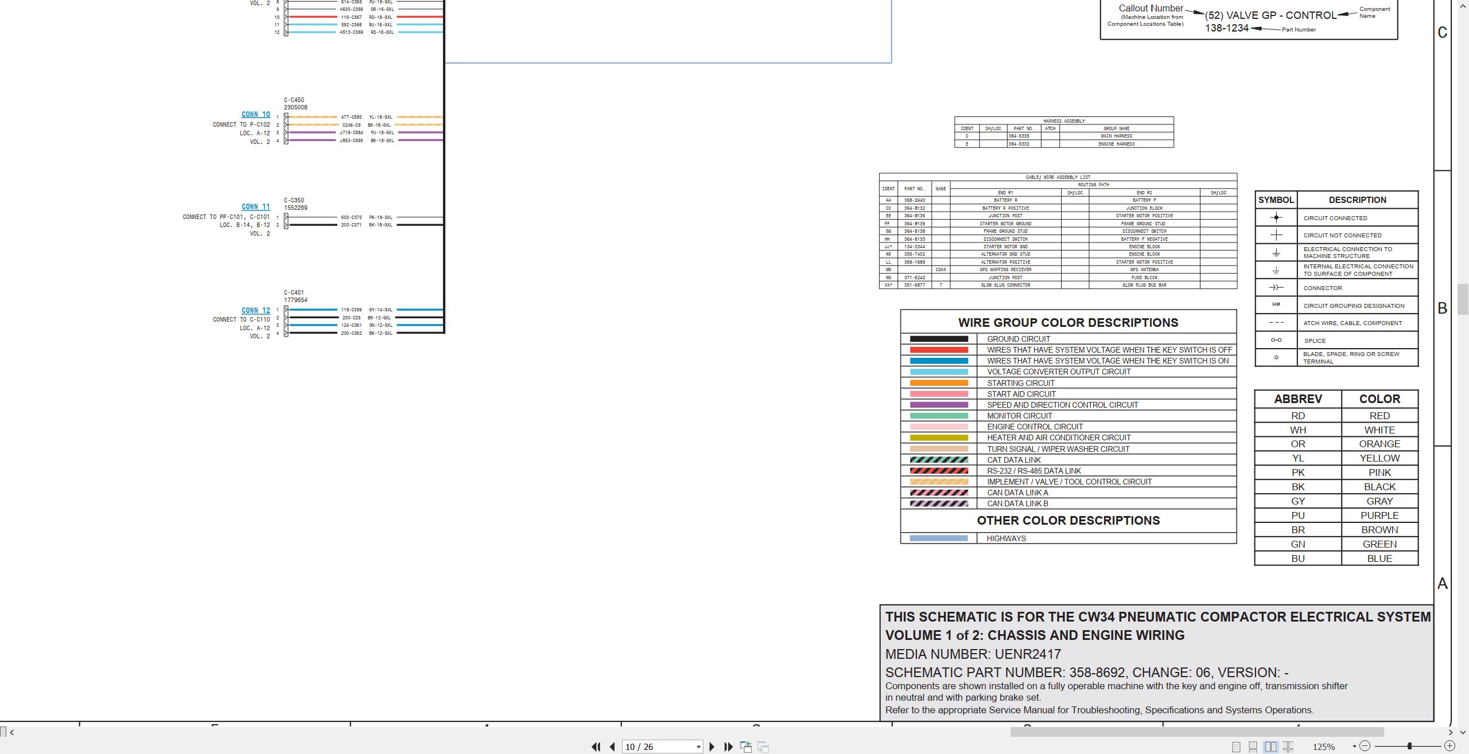Screen dimensions: 1469x754
Task: Click the 'C-C450' connector label
Action: (x=294, y=100)
